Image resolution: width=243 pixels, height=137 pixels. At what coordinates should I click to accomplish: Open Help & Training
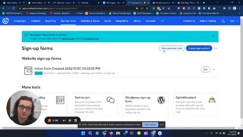[x=208, y=21]
